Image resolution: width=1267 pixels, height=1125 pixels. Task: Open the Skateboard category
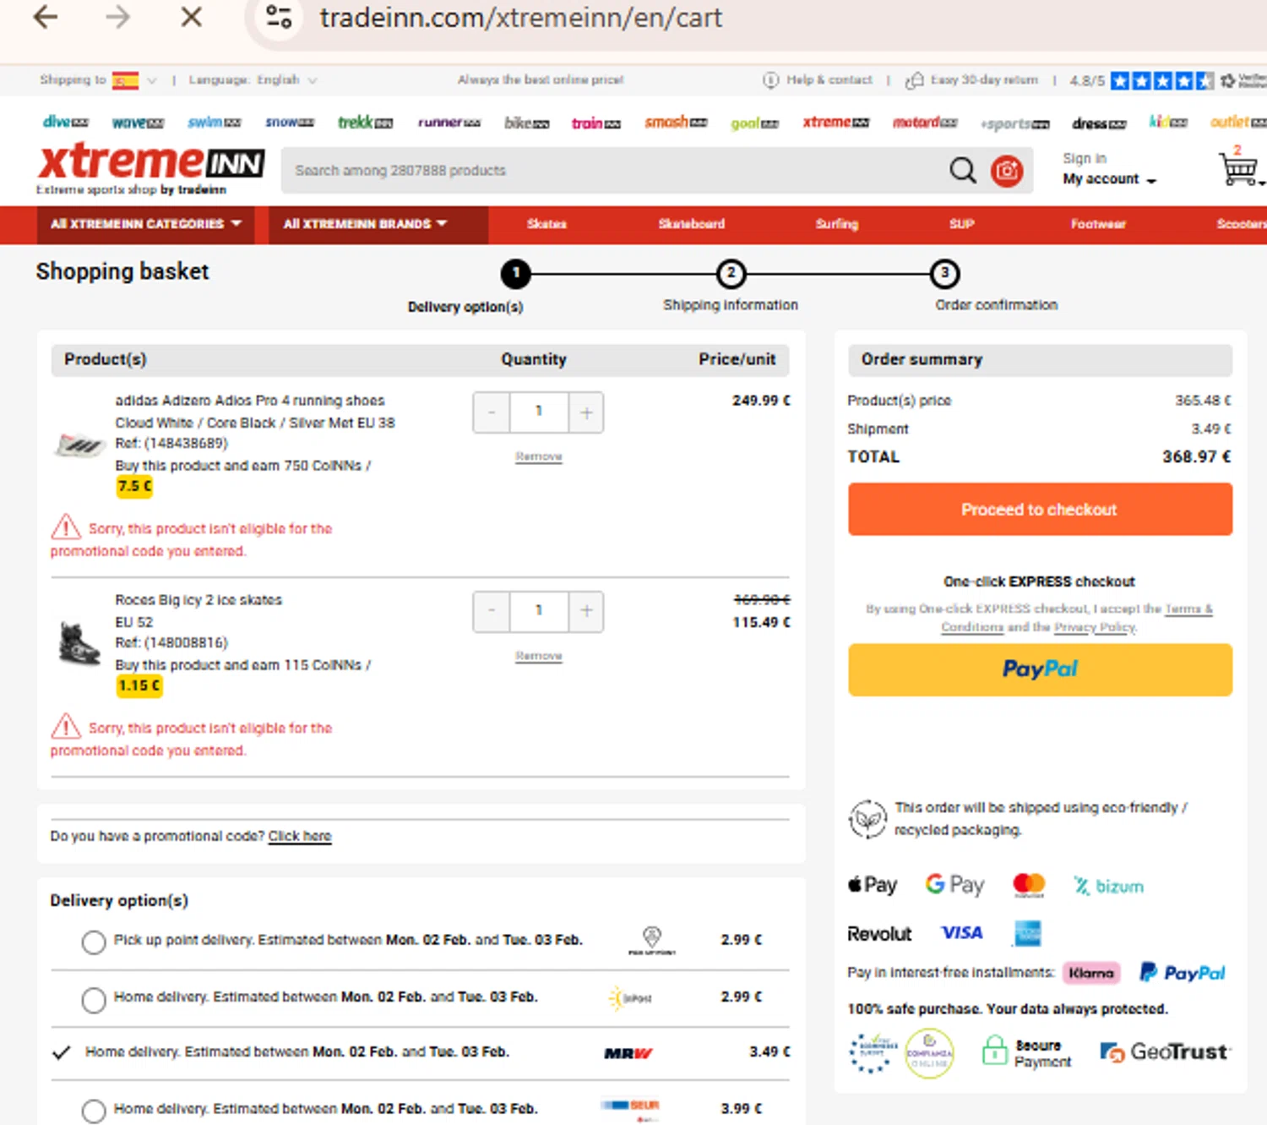point(692,224)
